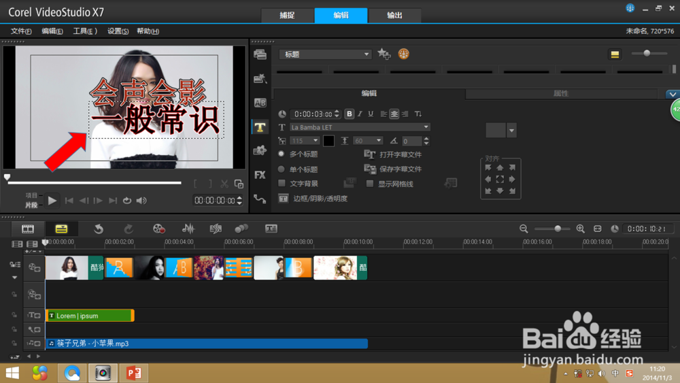Toggle bold text formatting
The image size is (680, 383).
coord(349,114)
